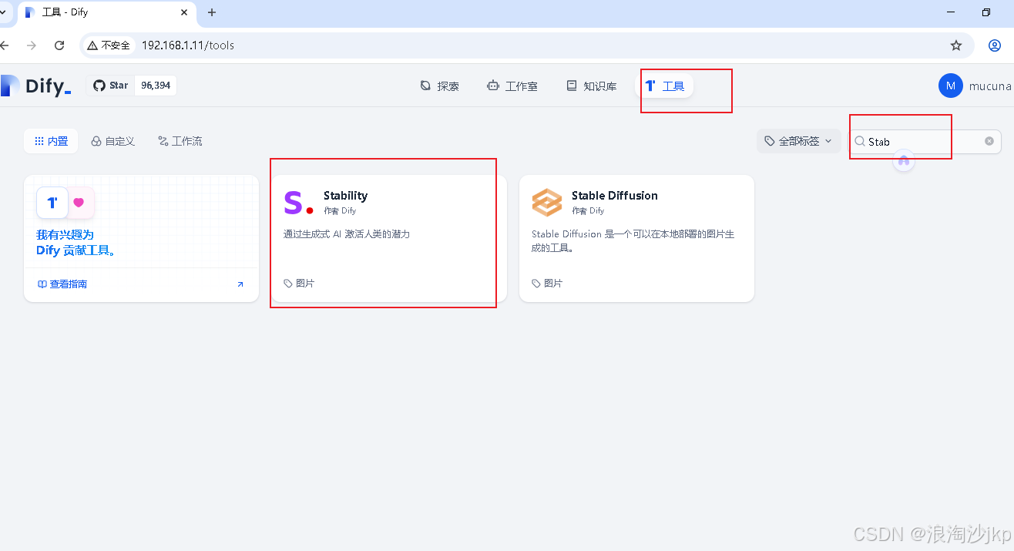Open the 查看指南 link
The image size is (1014, 551).
(x=62, y=284)
